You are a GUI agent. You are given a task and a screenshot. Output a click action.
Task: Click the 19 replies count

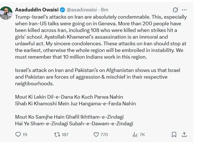[x=25, y=134]
